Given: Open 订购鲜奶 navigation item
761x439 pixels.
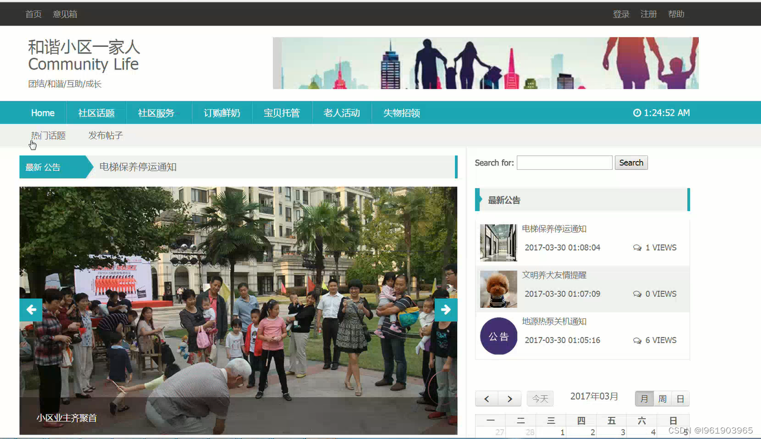Looking at the screenshot, I should [222, 113].
